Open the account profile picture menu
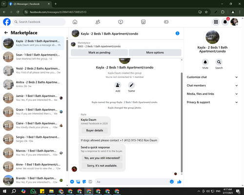Viewport: 244px width, 195px height. [x=234, y=22]
